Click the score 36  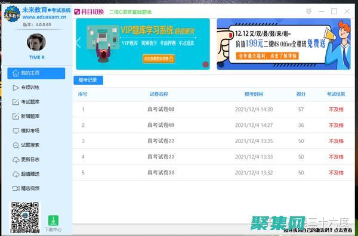coord(301,125)
